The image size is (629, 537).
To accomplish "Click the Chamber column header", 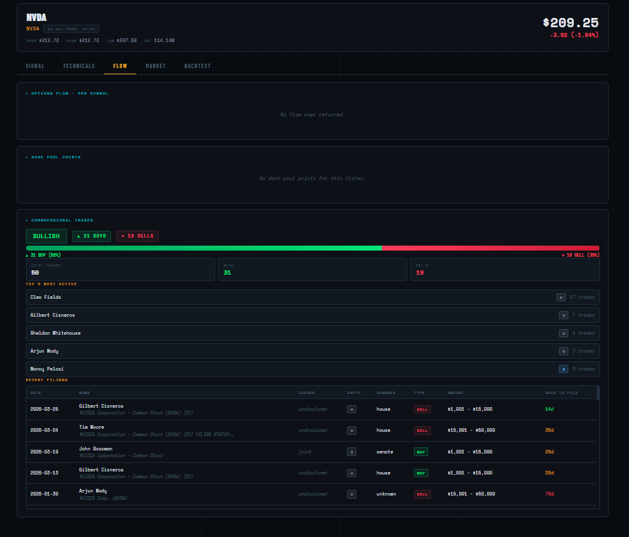I will pyautogui.click(x=386, y=393).
